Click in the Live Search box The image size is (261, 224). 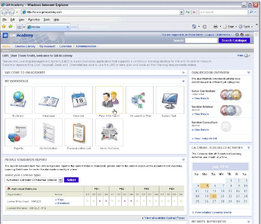click(223, 12)
